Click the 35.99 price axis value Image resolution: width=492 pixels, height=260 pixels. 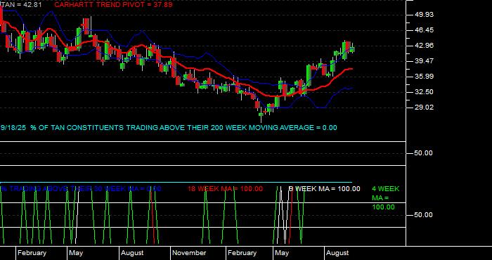(424, 76)
